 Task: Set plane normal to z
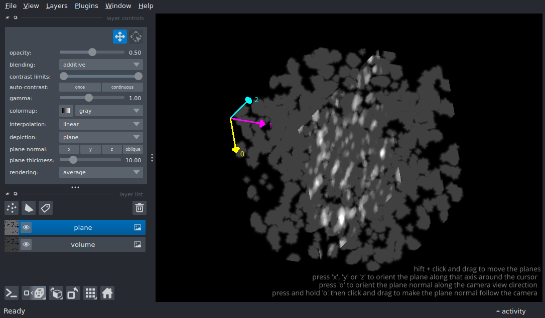pyautogui.click(x=111, y=149)
